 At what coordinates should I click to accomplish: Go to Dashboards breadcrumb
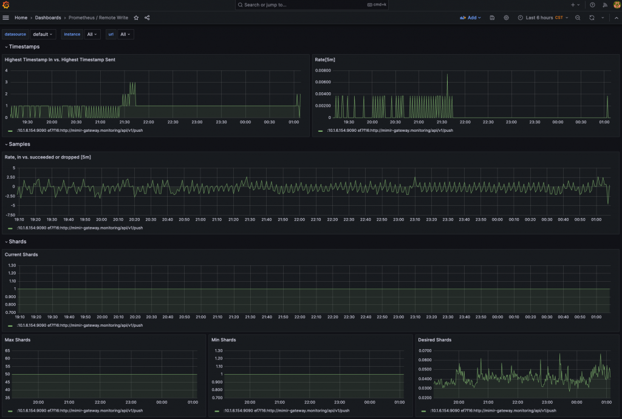48,18
